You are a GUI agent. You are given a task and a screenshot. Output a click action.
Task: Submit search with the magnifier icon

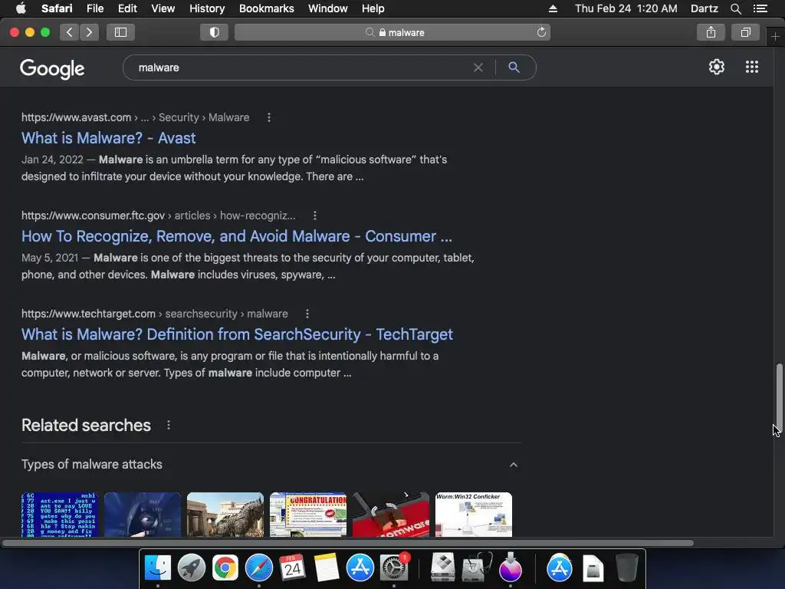514,67
